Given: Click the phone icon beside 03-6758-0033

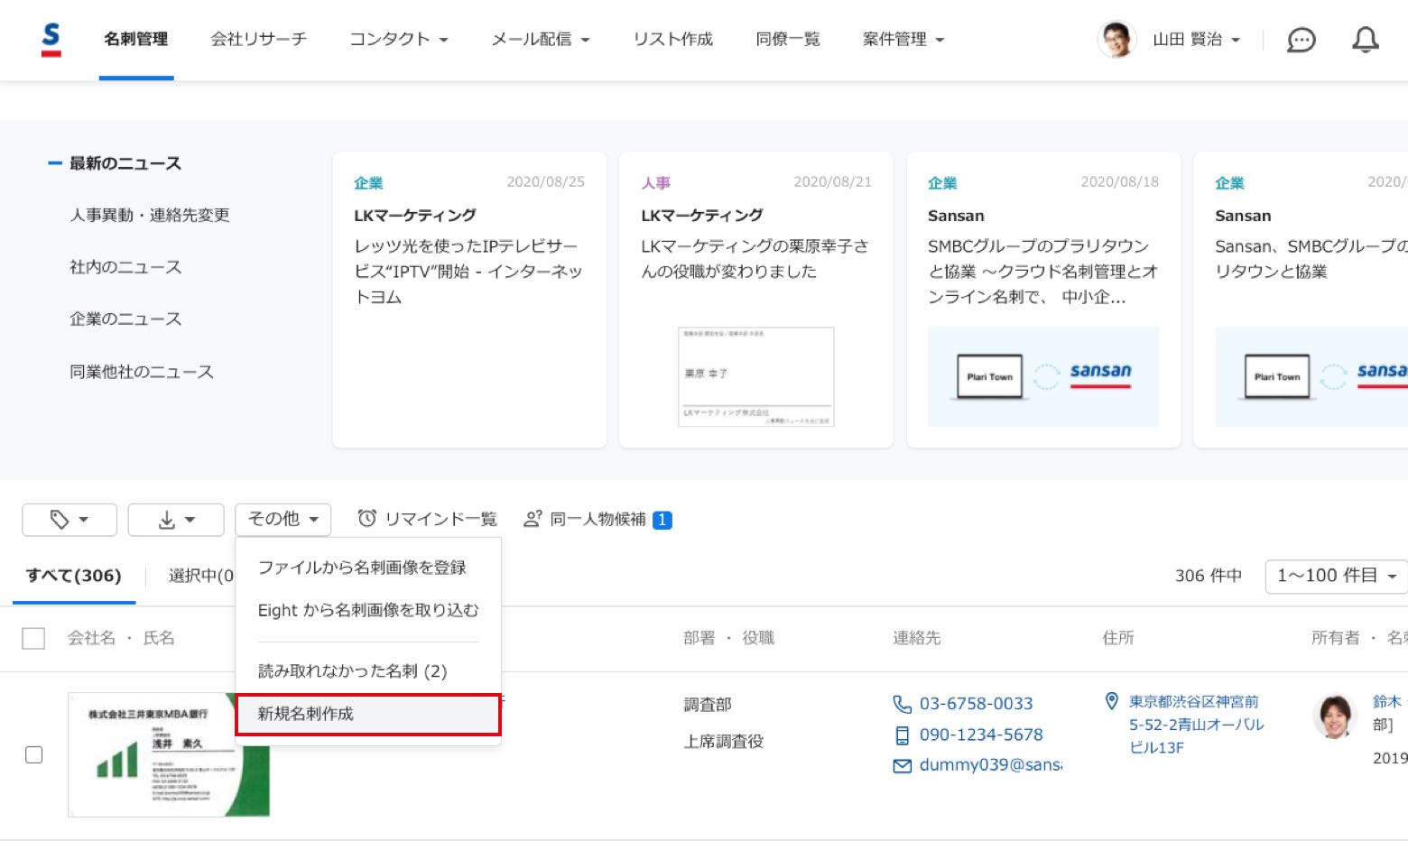Looking at the screenshot, I should click(902, 704).
